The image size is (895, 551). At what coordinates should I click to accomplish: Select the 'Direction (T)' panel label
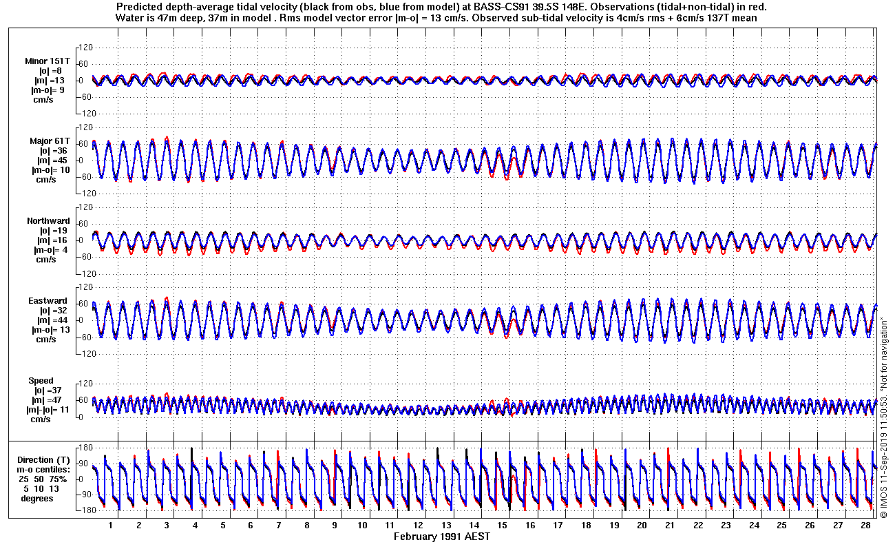pyautogui.click(x=43, y=460)
